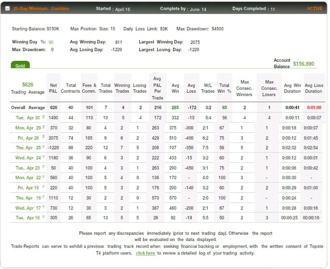Click the Avg Winning Day value 811

pos(119,42)
